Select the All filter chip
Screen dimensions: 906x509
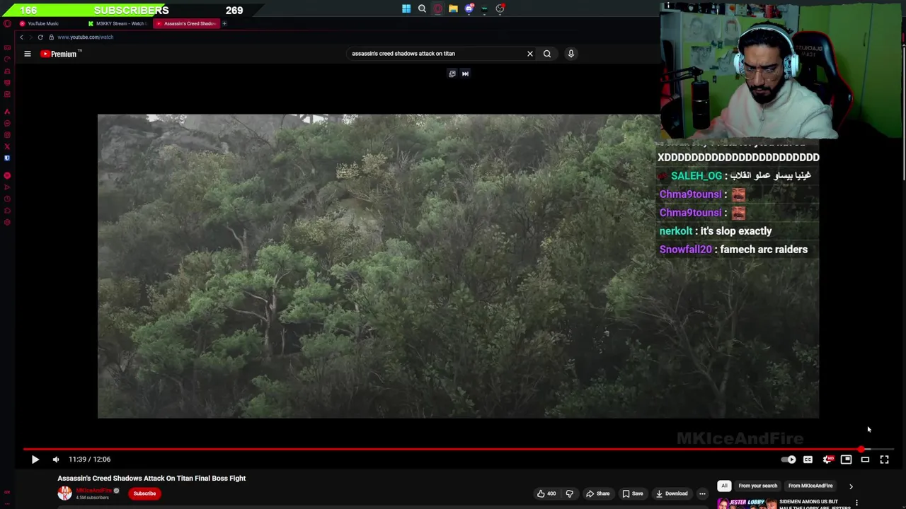pyautogui.click(x=724, y=486)
